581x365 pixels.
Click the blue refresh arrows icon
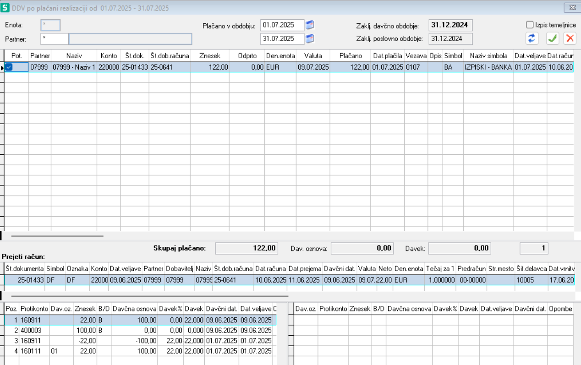pos(532,38)
